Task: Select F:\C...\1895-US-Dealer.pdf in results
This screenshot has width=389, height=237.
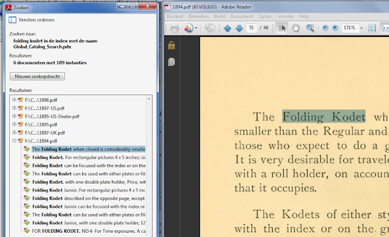Action: [x=52, y=116]
